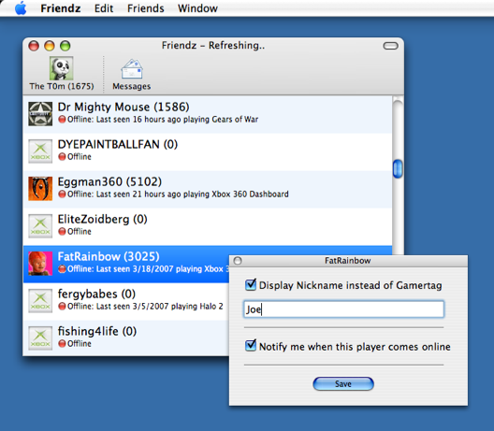Image resolution: width=494 pixels, height=431 pixels.
Task: Select friend FatRainbow (3025)
Action: 126,264
